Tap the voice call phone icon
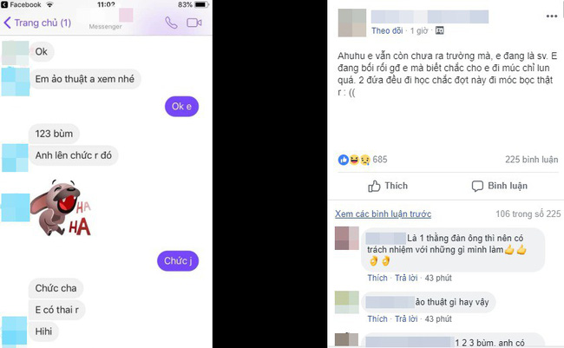This screenshot has width=564, height=348. click(171, 23)
